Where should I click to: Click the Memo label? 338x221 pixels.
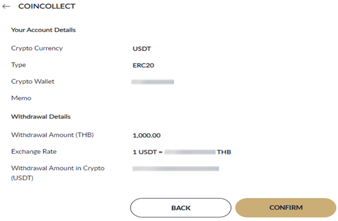(x=21, y=98)
